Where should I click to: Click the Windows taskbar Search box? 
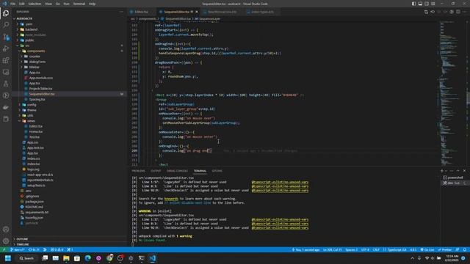coord(26,258)
